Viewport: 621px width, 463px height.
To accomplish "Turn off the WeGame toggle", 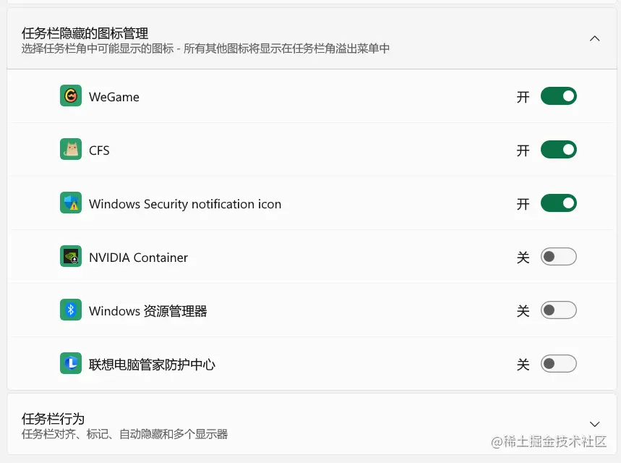I will point(558,95).
